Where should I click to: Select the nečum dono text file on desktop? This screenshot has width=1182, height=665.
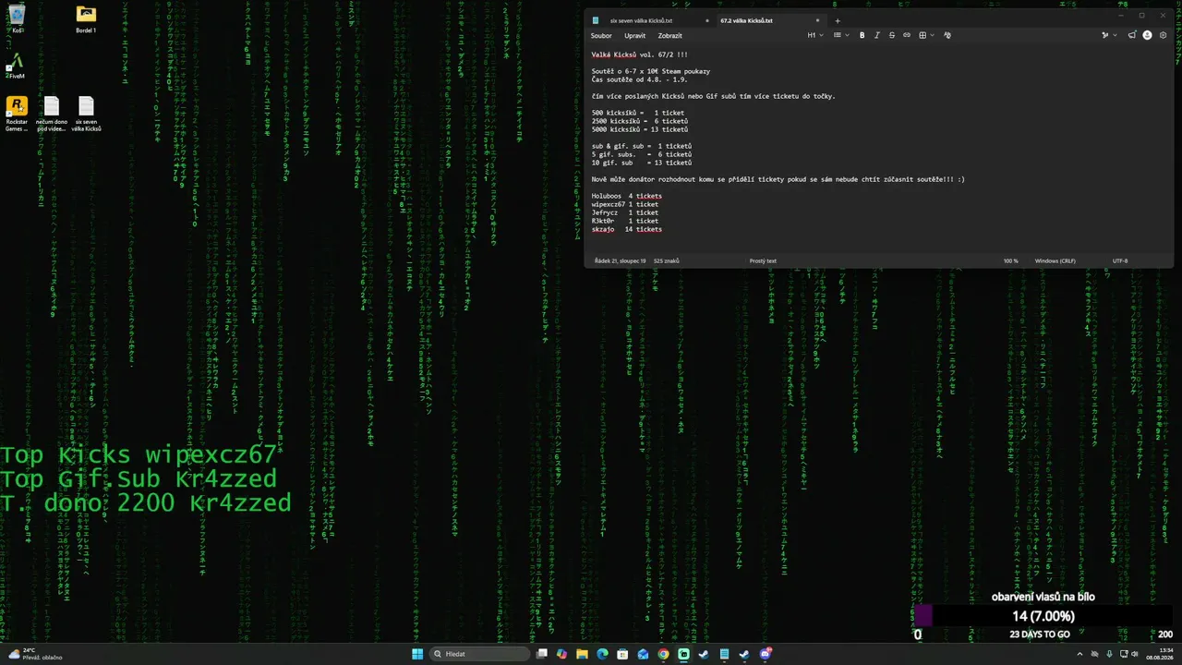coord(52,115)
